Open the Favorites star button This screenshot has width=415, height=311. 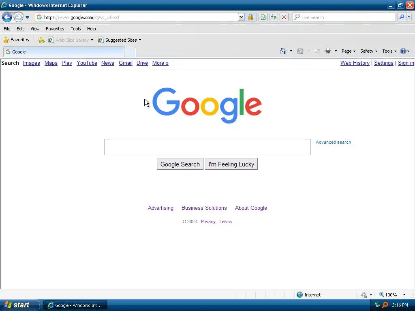[16, 40]
